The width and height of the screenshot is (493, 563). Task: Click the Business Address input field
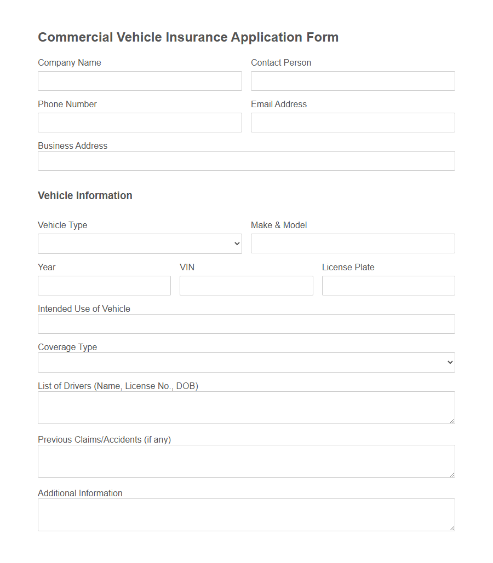click(x=246, y=160)
